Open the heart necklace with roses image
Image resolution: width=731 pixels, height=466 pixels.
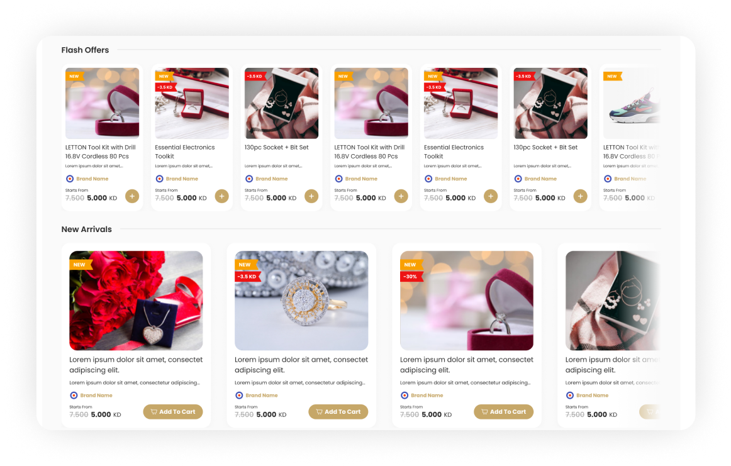[136, 301]
